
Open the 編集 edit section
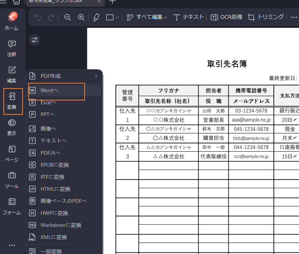coord(12,75)
